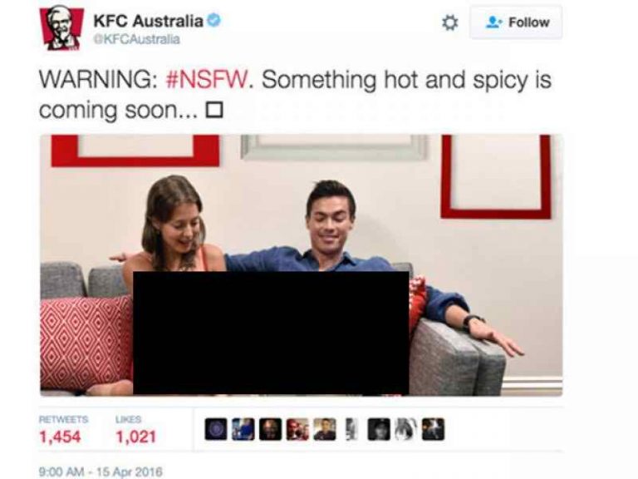
Task: Open the white sketch-style avatar
Action: pos(406,429)
